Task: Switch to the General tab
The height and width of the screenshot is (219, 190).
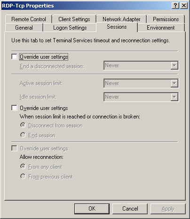Action: pyautogui.click(x=24, y=28)
